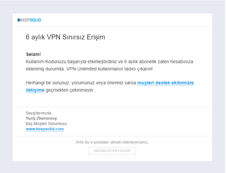Viewport: 226px width, 173px height.
Task: Click the 'Baş Müşteri Sorumlusu' title text
Action: [x=46, y=124]
